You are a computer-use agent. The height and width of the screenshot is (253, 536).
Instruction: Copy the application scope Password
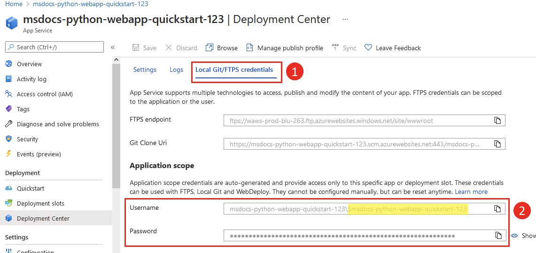[497, 235]
